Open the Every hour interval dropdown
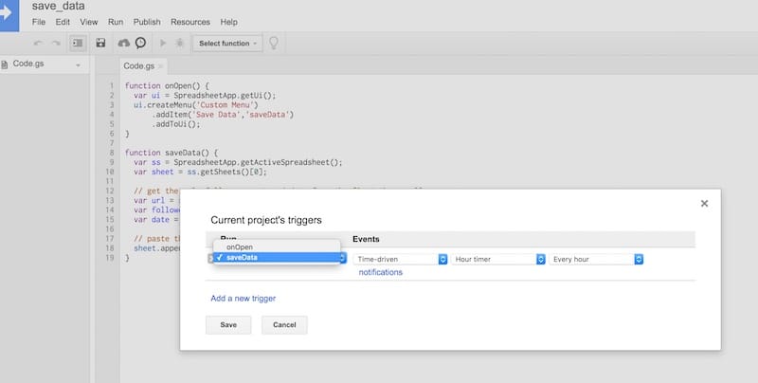758x383 pixels. (596, 259)
